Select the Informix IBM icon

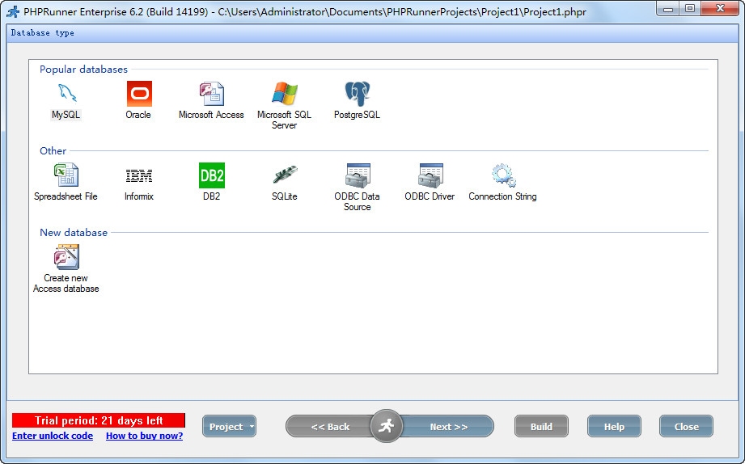click(138, 175)
